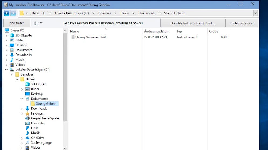Select Musik under Bluew in tree
Viewport: 268px width, 150px height.
coord(35,133)
